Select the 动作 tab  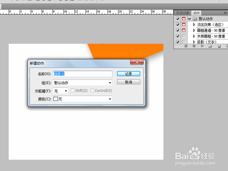pyautogui.click(x=197, y=13)
